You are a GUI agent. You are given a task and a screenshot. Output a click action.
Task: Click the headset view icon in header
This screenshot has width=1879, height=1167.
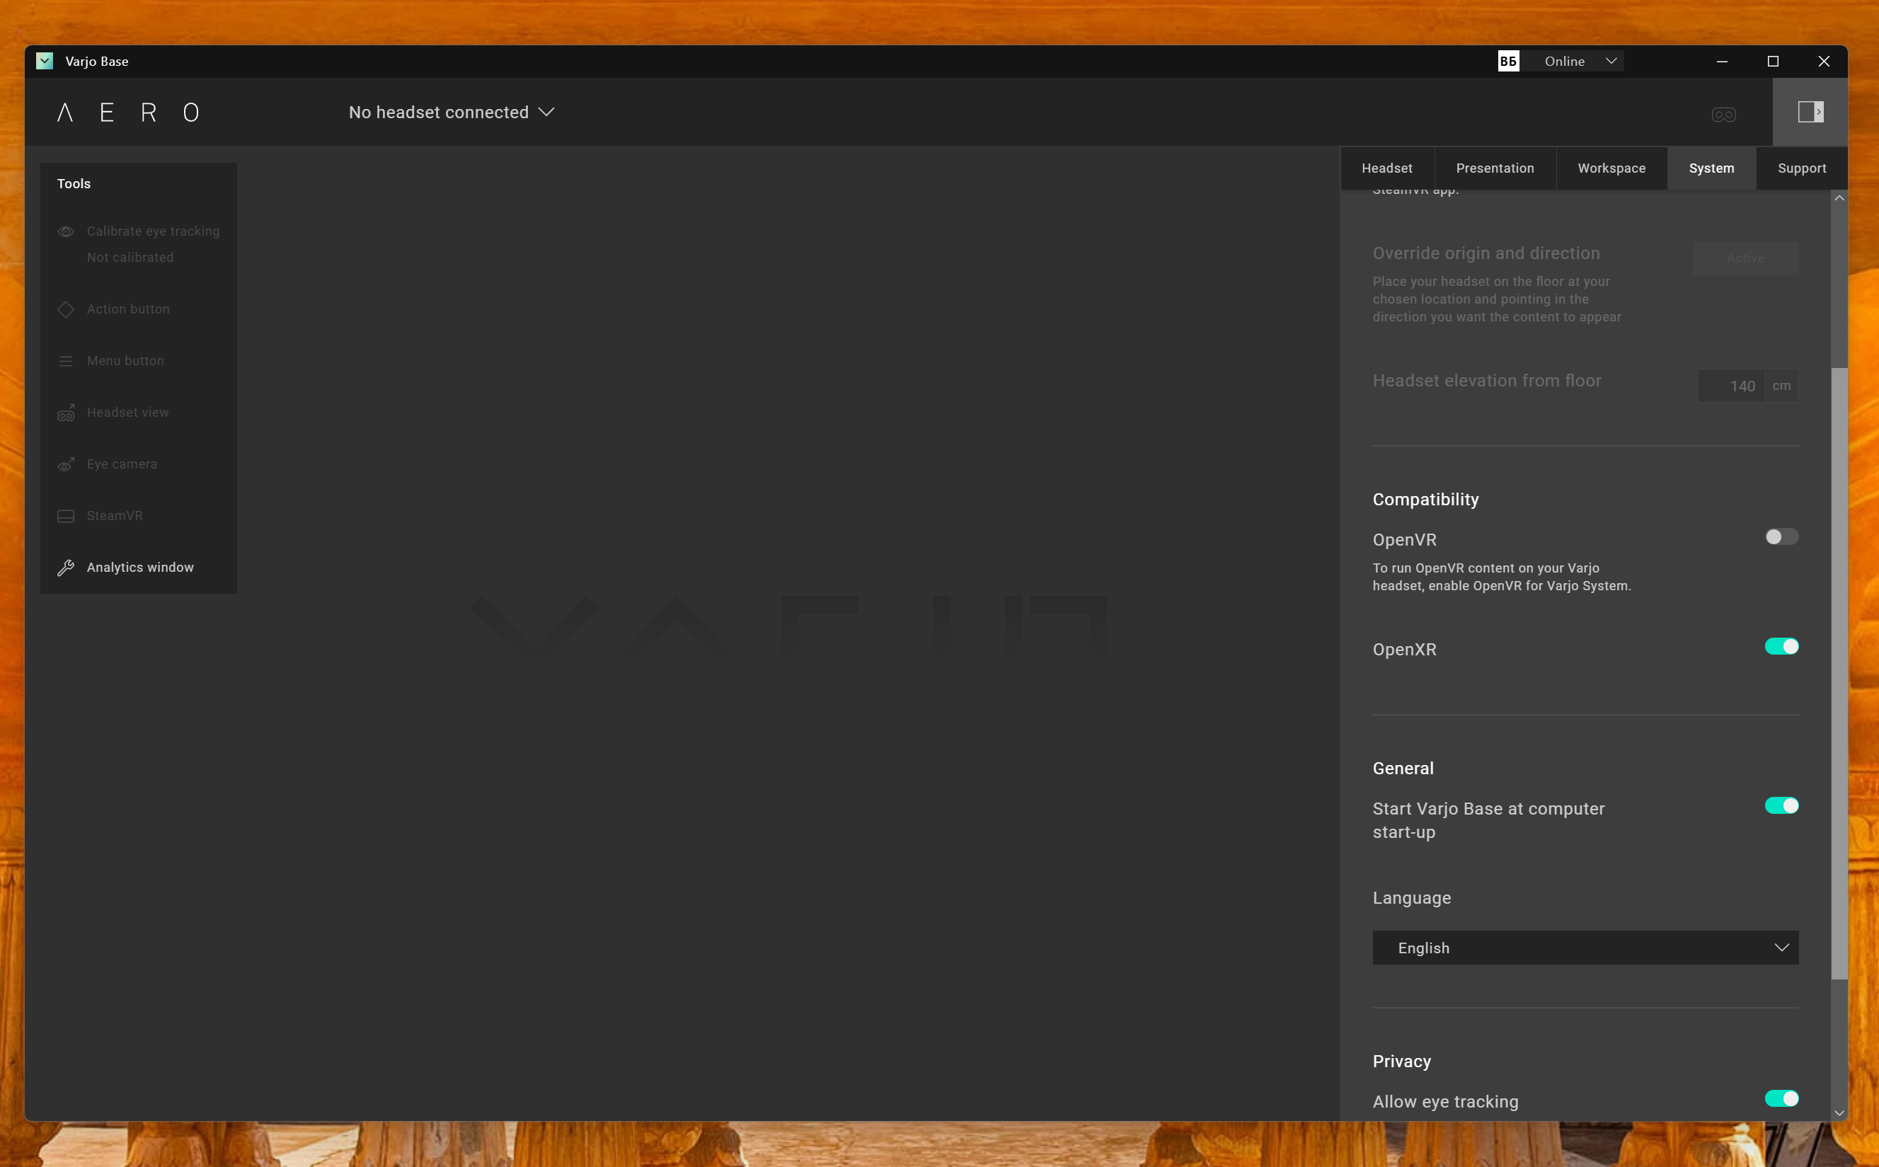point(1723,114)
